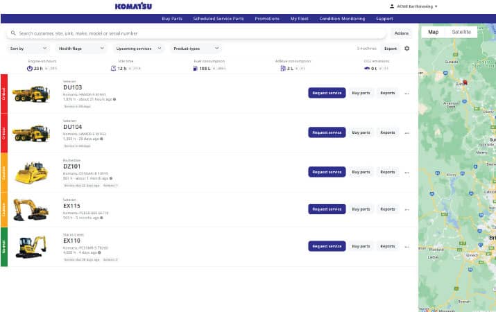The height and width of the screenshot is (312, 496).
Task: Expand the Product types dropdown
Action: pyautogui.click(x=196, y=49)
